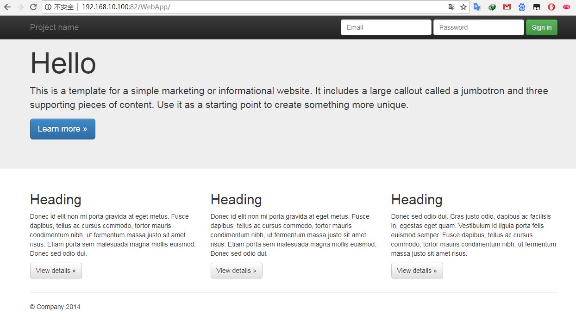Click the Baidu paw extension icon
Image resolution: width=576 pixels, height=322 pixels.
pos(522,7)
